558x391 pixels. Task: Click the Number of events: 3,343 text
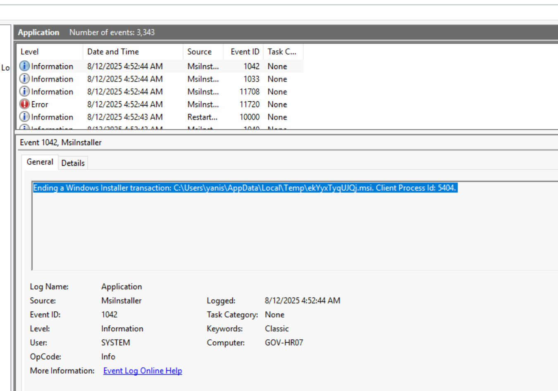[x=112, y=32]
